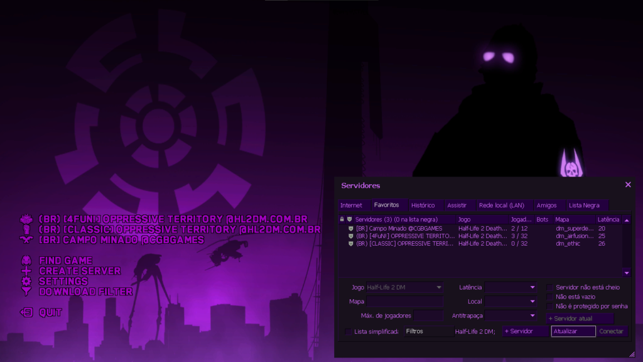
Task: Toggle 'Não está vazio' checkbox
Action: tap(550, 297)
